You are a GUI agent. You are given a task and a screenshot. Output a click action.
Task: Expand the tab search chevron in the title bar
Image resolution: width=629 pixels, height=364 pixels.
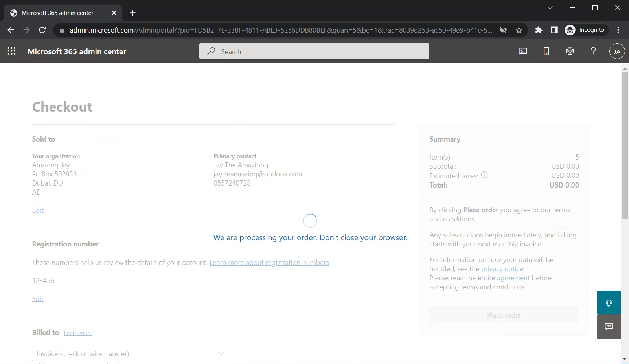[550, 8]
